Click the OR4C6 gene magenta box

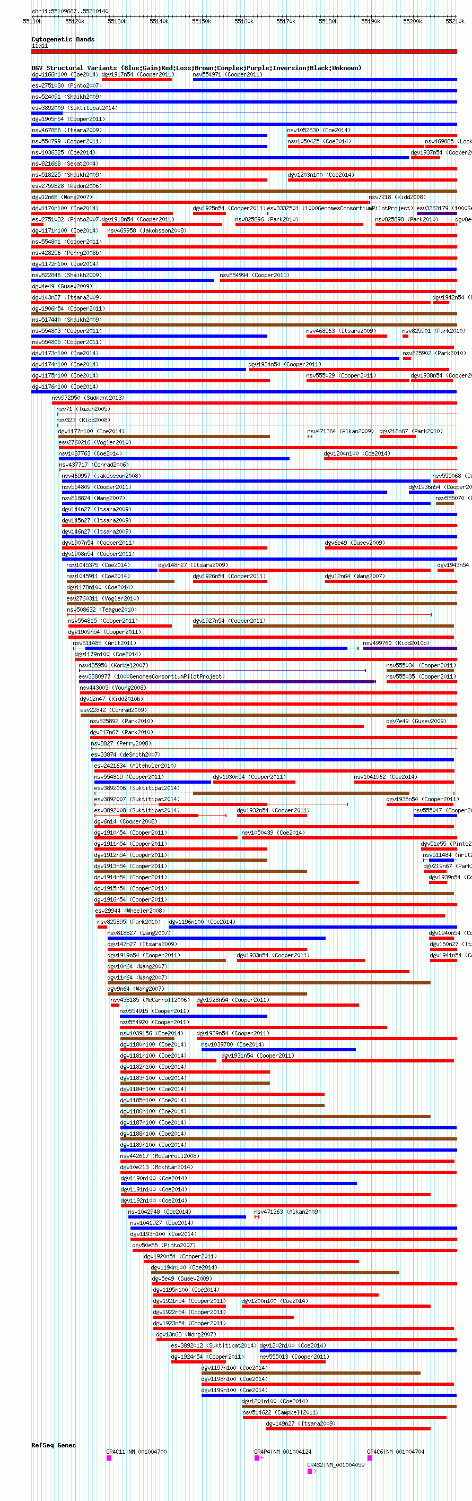[x=370, y=1457]
